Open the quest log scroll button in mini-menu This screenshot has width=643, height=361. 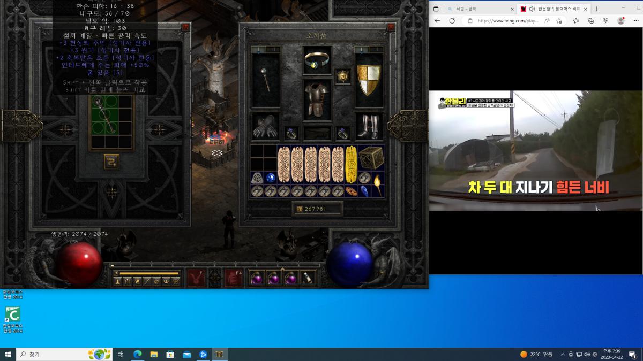tap(137, 281)
